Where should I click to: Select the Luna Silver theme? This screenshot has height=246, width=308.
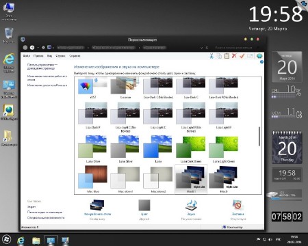click(125, 149)
